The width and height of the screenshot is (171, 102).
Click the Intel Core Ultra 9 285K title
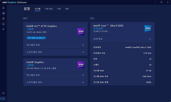coord(108,26)
